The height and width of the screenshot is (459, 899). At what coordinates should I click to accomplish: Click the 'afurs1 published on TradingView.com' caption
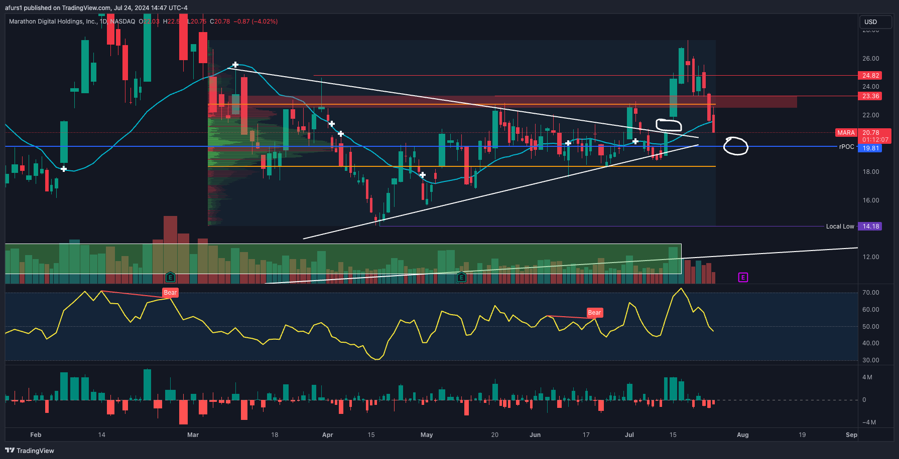[x=58, y=8]
